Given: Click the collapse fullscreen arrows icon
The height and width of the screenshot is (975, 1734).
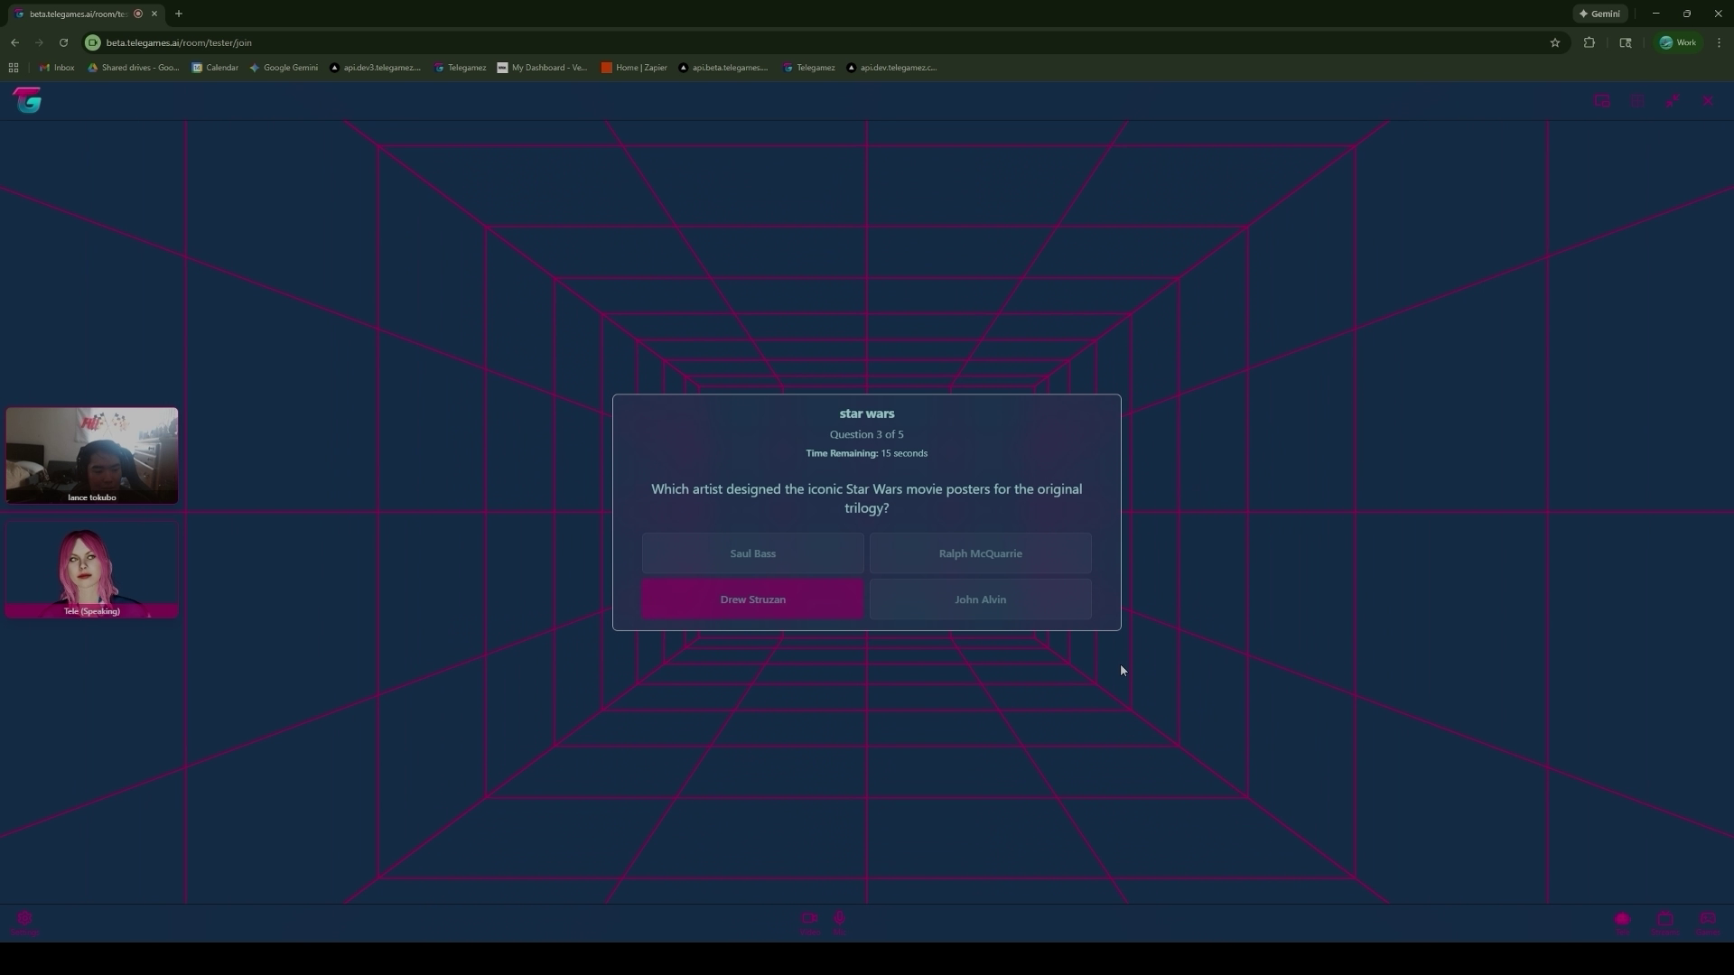Looking at the screenshot, I should coord(1673,101).
